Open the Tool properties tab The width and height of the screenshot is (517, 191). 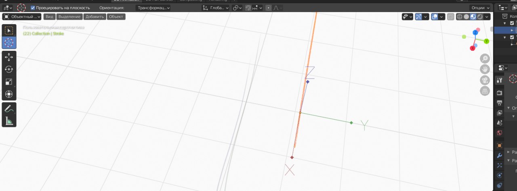click(500, 80)
